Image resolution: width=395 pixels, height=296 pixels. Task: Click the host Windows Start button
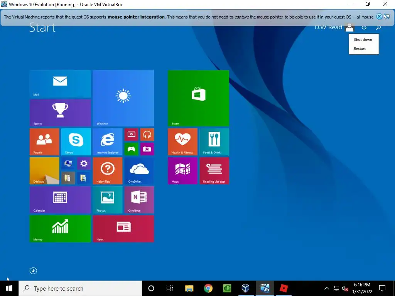click(9, 288)
